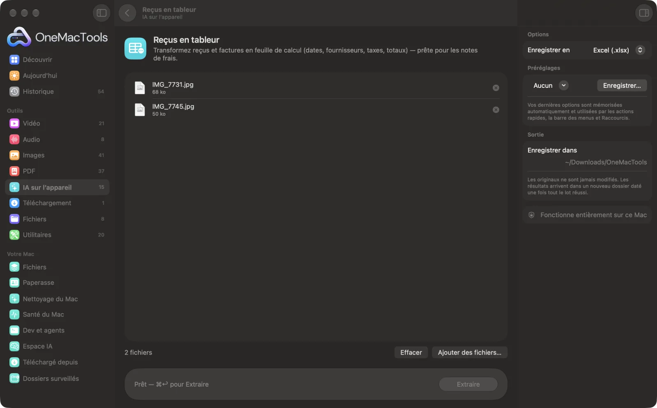Open the Nettoyage du Mac icon

tap(14, 299)
